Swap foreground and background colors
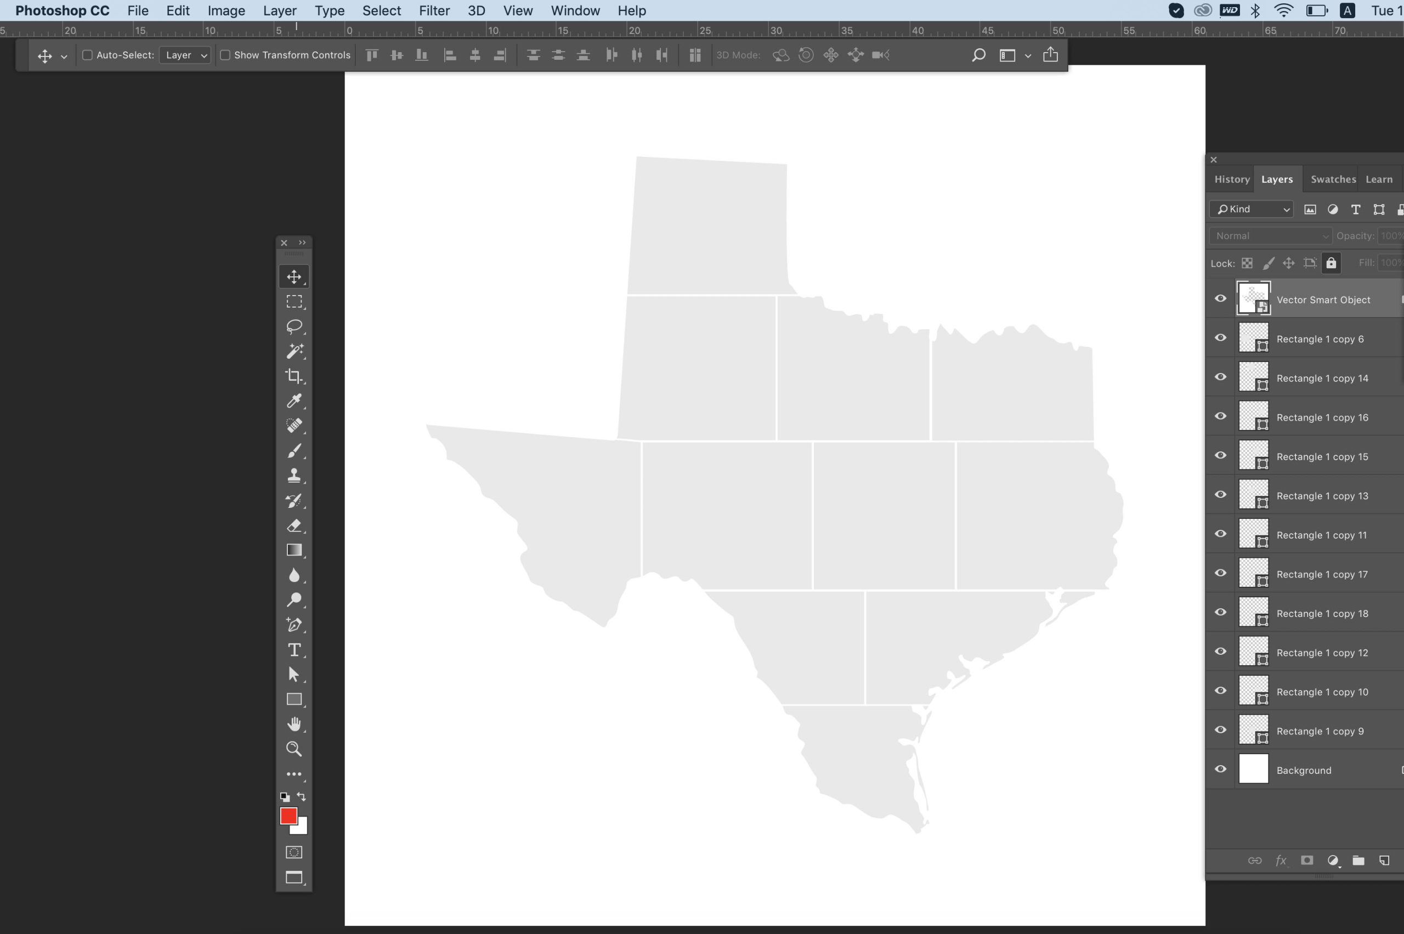1404x934 pixels. [x=302, y=796]
